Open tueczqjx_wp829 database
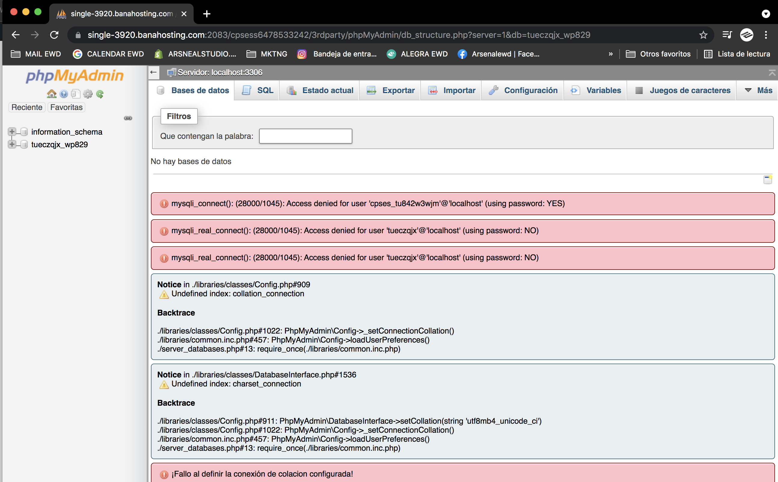Viewport: 778px width, 482px height. (59, 145)
